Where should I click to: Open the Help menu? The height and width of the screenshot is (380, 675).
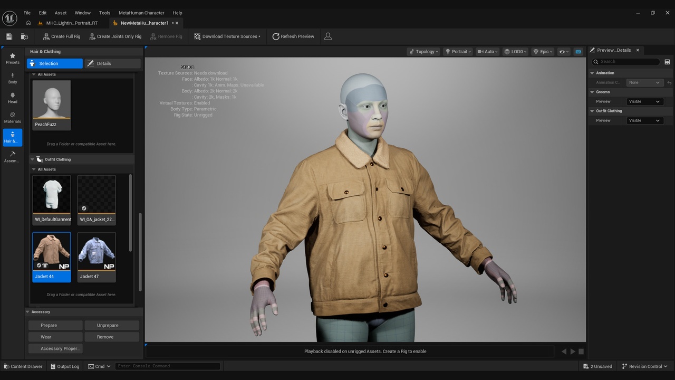[178, 13]
